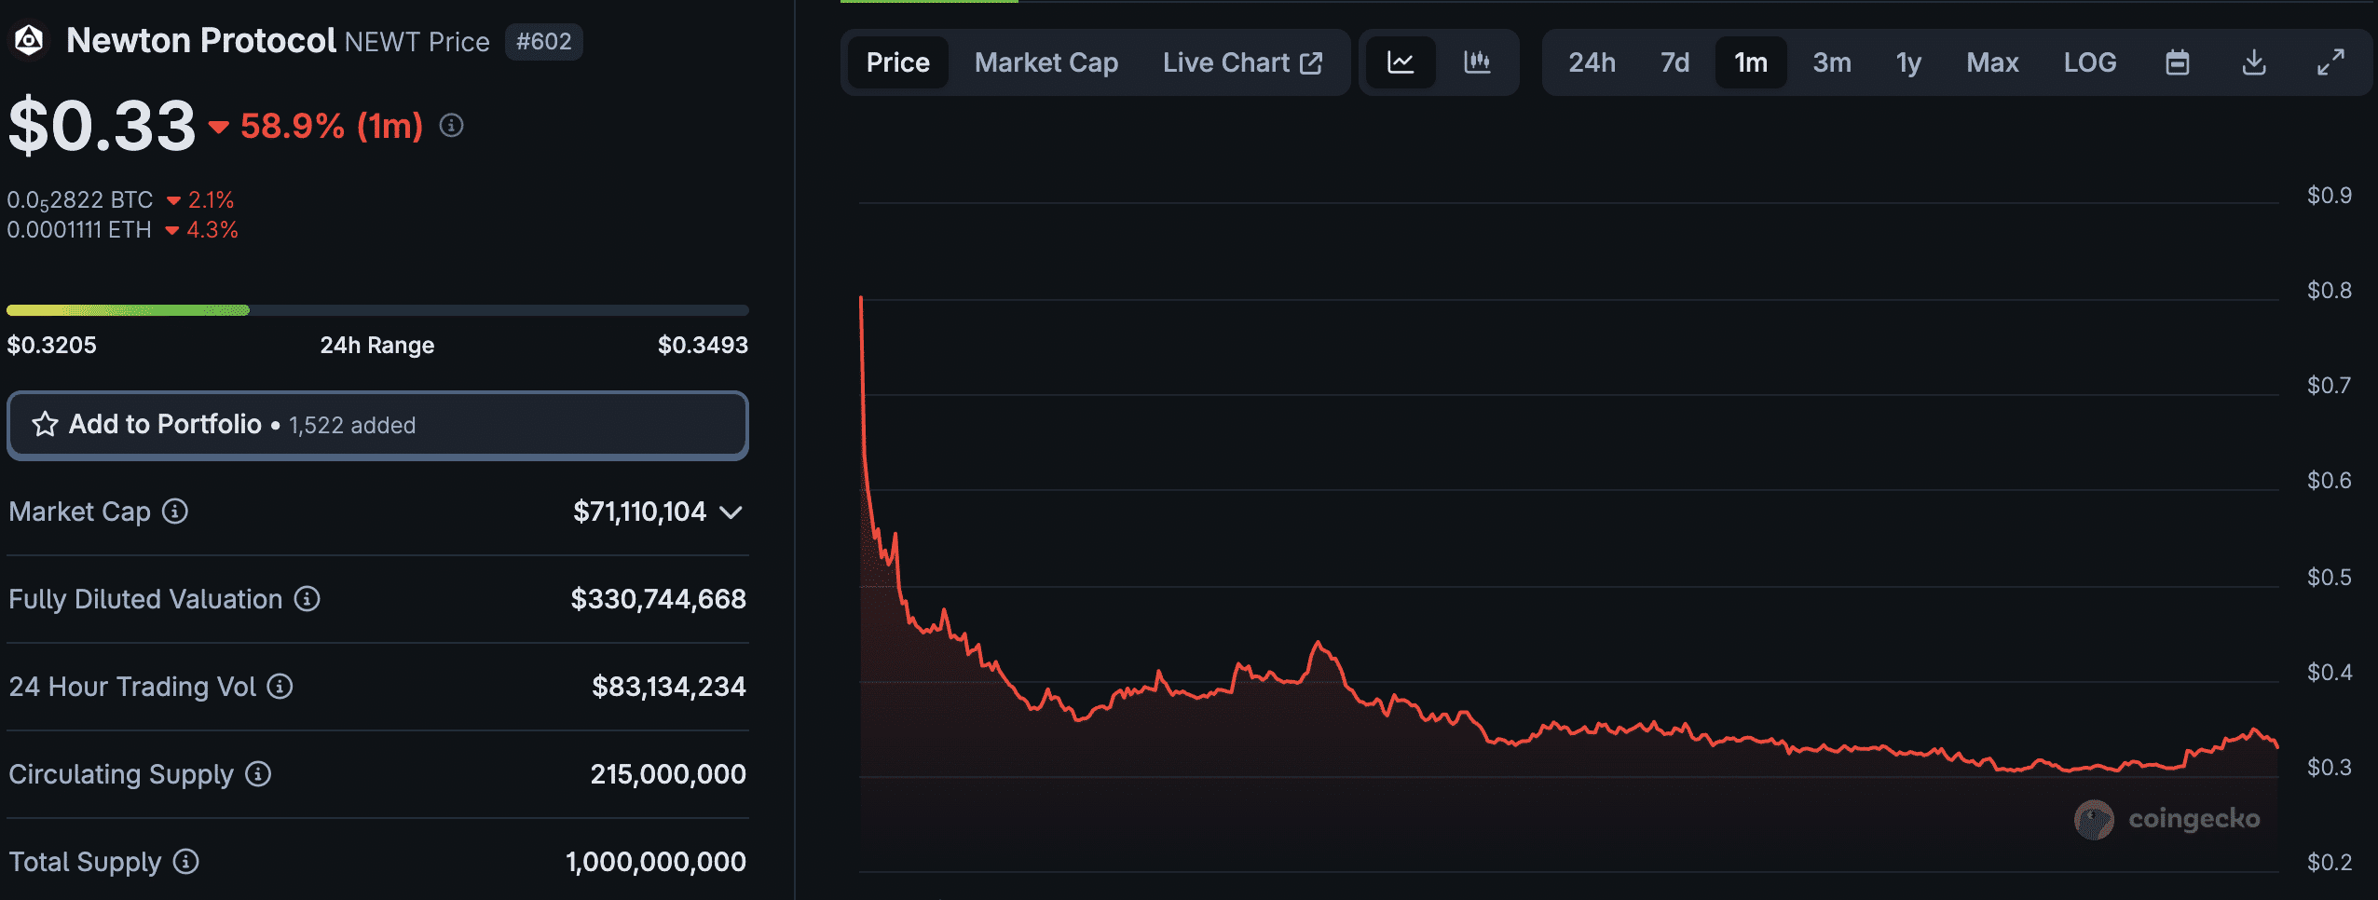Click Add to Portfolio button
Screen dimensions: 2378x900
tap(377, 425)
